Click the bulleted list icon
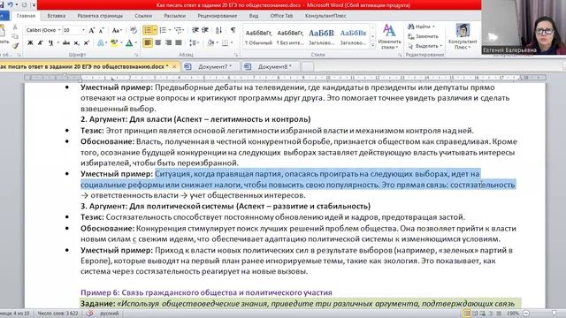The image size is (566, 318). click(x=148, y=30)
